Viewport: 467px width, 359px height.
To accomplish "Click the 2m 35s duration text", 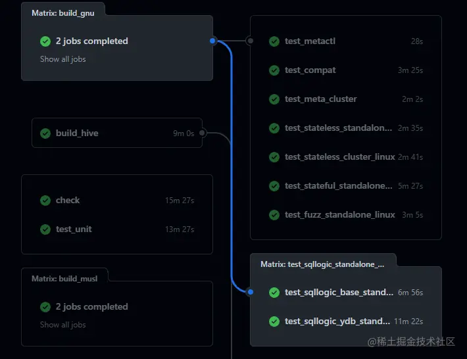I will pos(410,128).
